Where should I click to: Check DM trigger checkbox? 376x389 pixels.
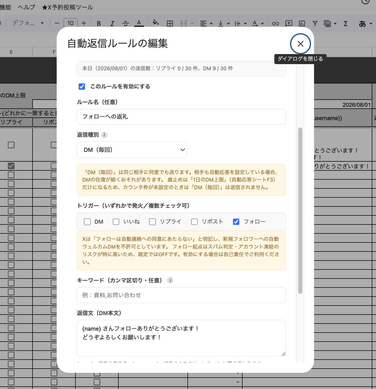click(x=87, y=222)
